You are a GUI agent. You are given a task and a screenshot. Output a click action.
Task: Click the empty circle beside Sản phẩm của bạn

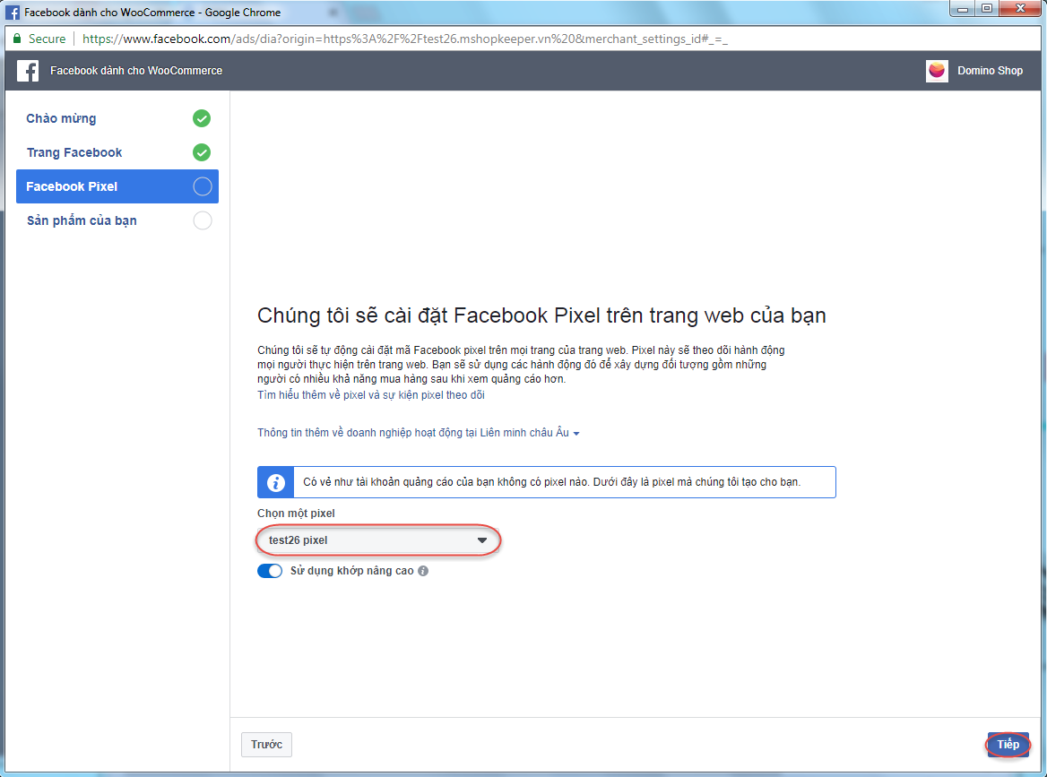203,220
